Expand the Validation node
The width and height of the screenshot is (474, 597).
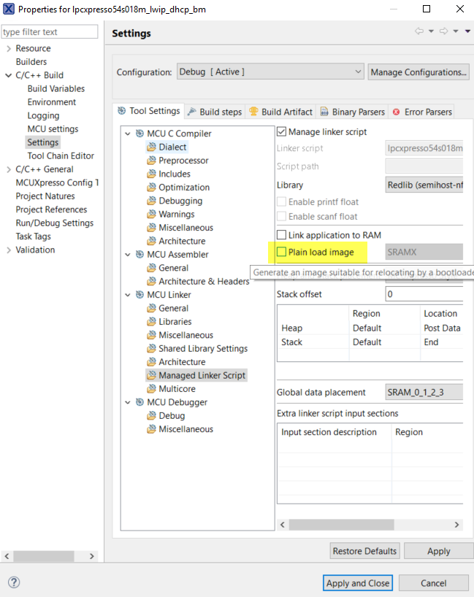(x=9, y=250)
